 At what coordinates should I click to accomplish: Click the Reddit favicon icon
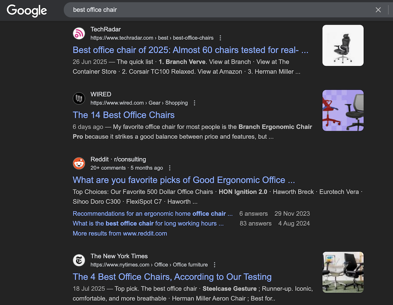[79, 163]
